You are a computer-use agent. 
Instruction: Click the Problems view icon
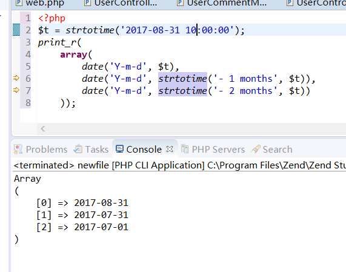tap(18, 149)
